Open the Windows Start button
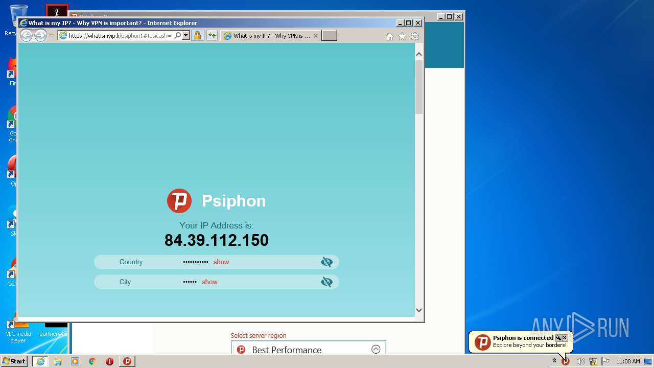 coord(14,361)
